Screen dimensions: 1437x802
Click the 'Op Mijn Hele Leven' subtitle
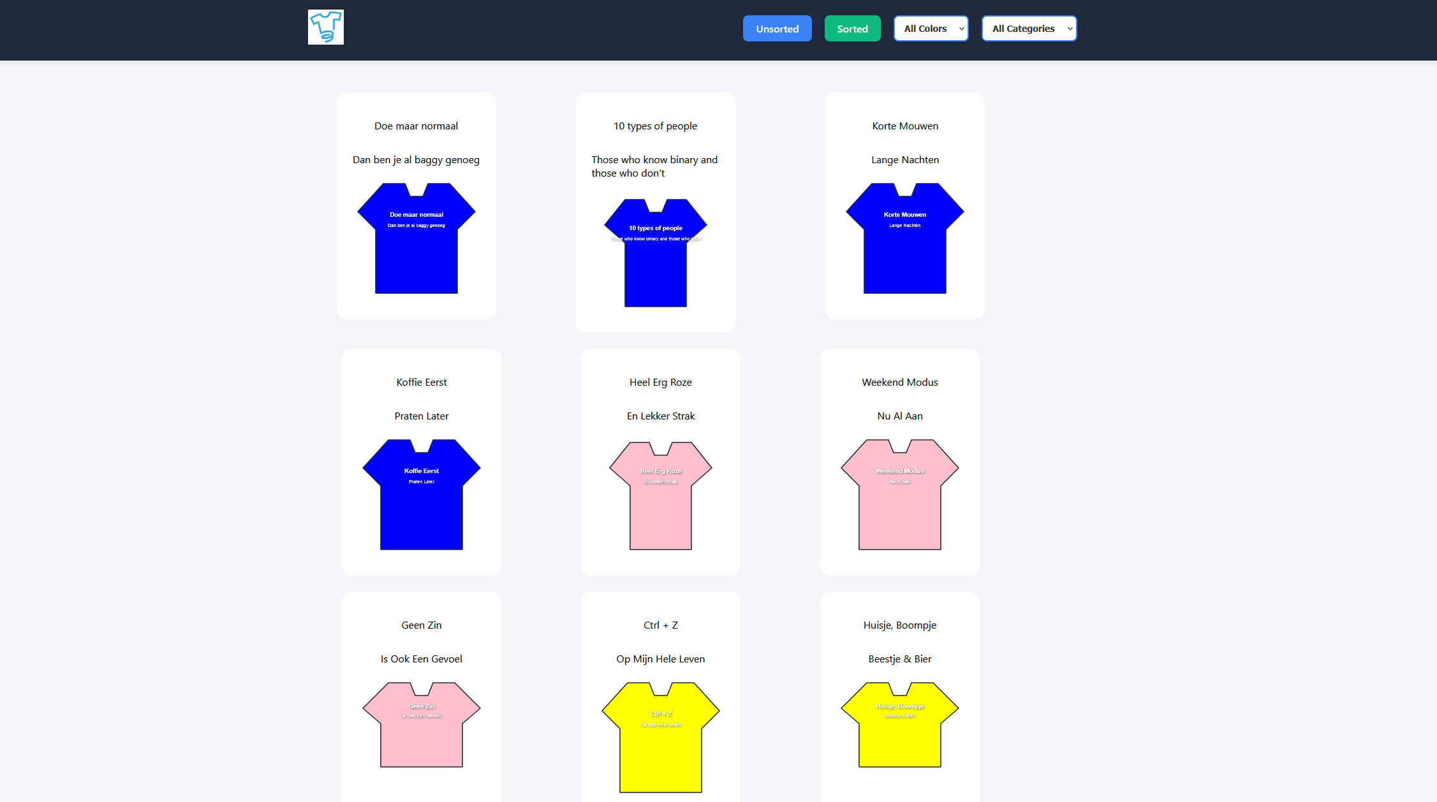(x=661, y=659)
